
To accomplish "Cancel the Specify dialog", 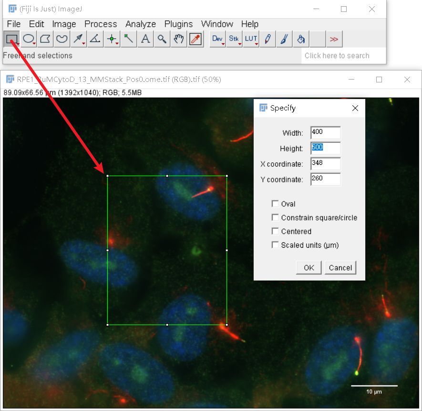I will click(x=340, y=268).
